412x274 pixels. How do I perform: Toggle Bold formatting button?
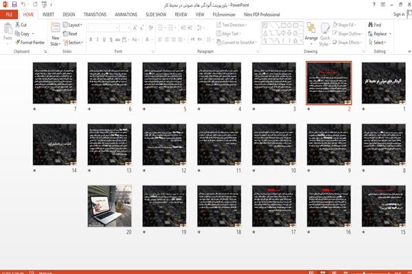tap(91, 39)
